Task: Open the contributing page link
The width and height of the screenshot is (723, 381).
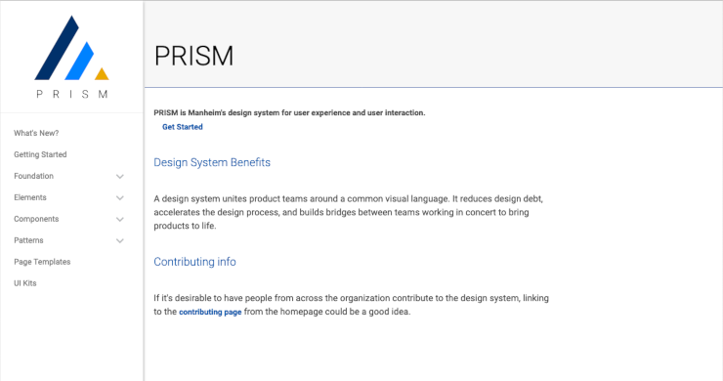Action: (210, 312)
